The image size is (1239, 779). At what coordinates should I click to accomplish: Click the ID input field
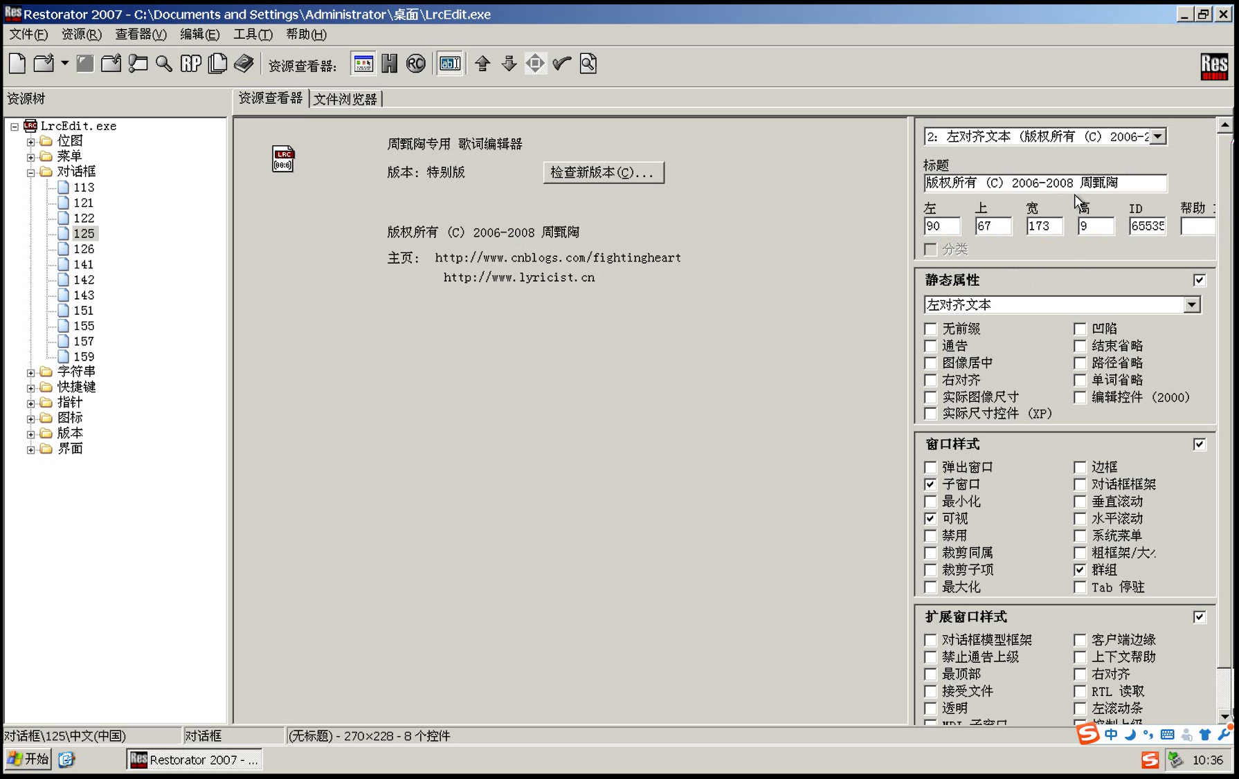pos(1147,226)
